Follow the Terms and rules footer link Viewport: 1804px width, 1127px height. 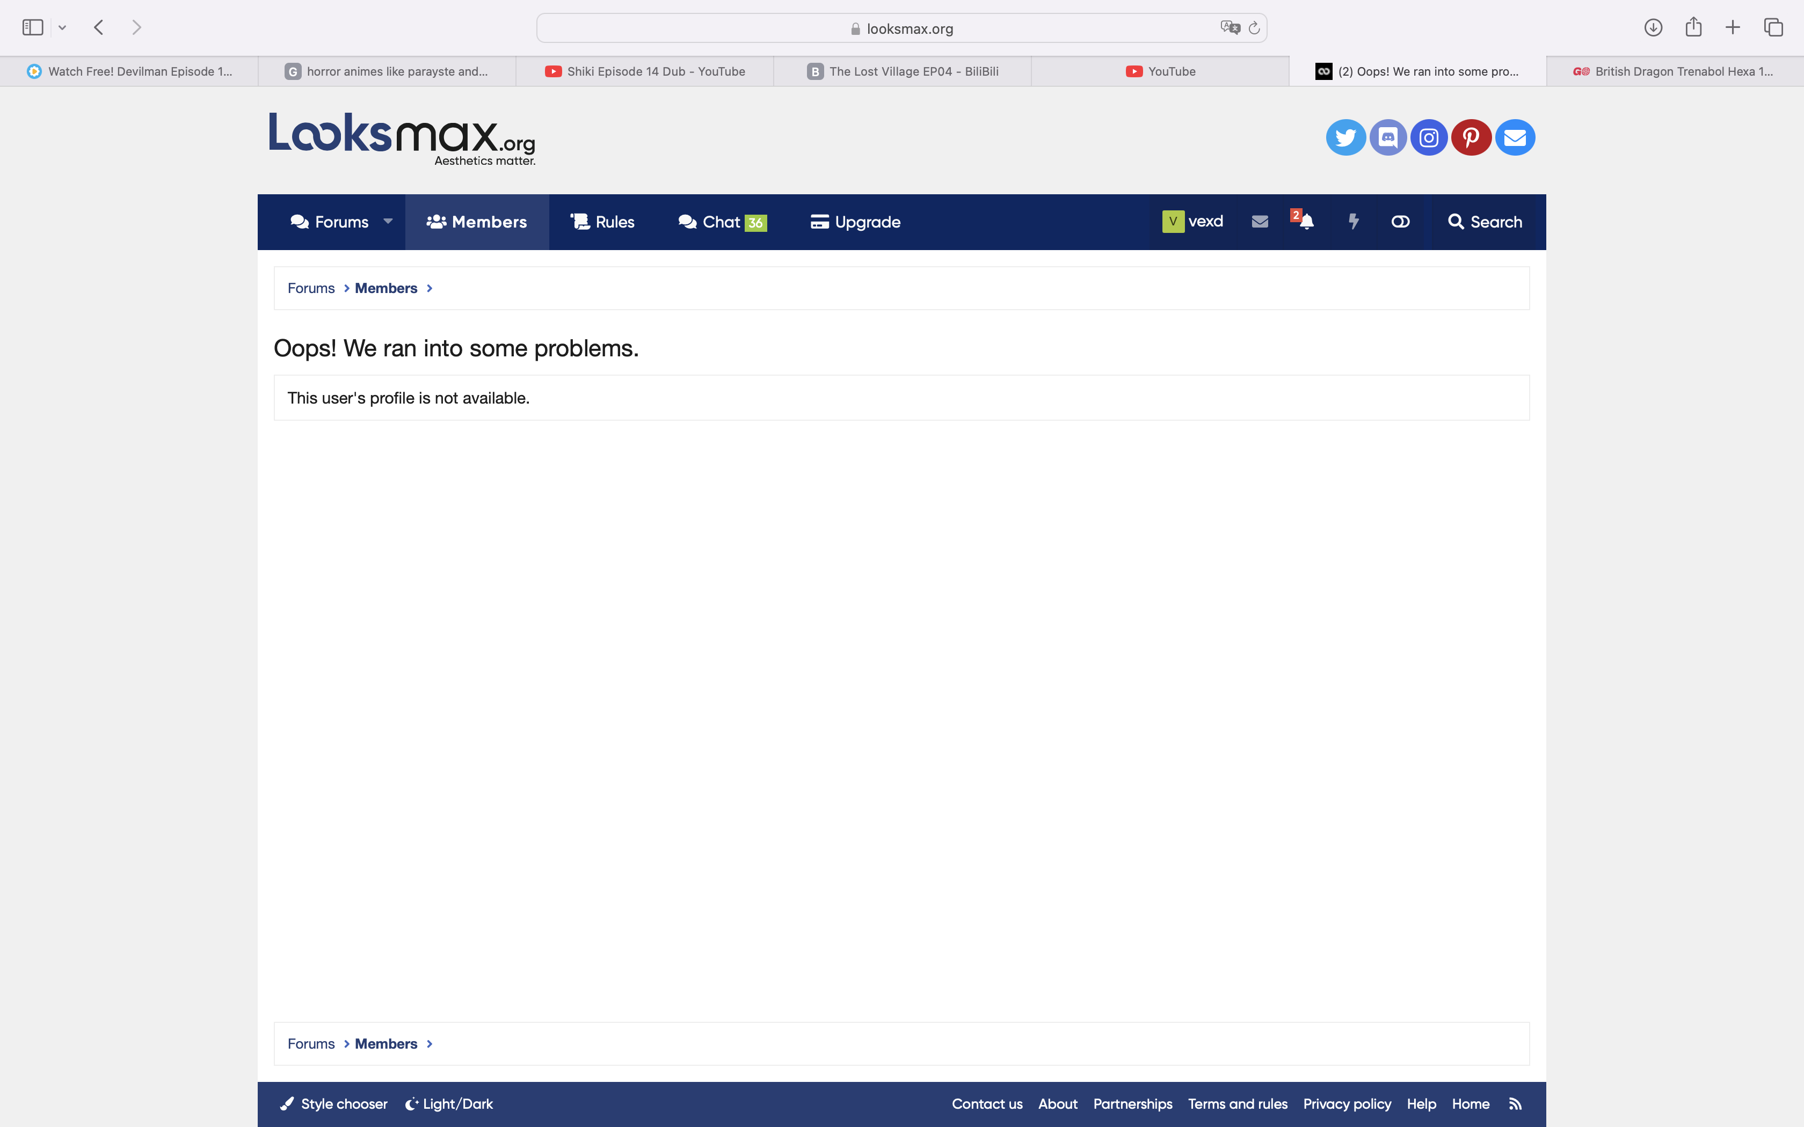(1238, 1104)
